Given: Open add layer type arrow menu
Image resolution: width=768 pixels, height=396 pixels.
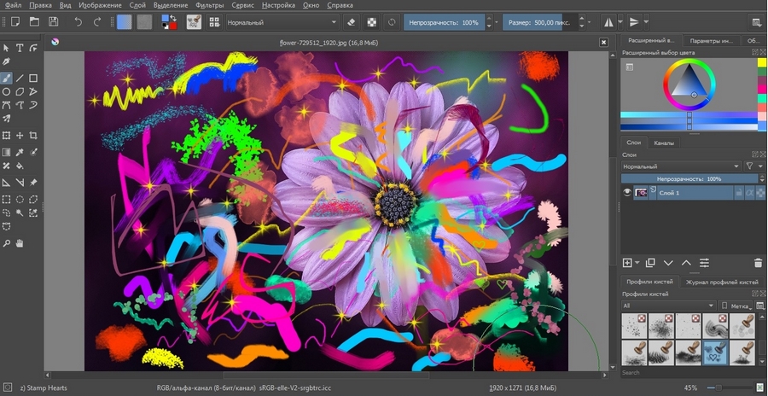Looking at the screenshot, I should 637,263.
